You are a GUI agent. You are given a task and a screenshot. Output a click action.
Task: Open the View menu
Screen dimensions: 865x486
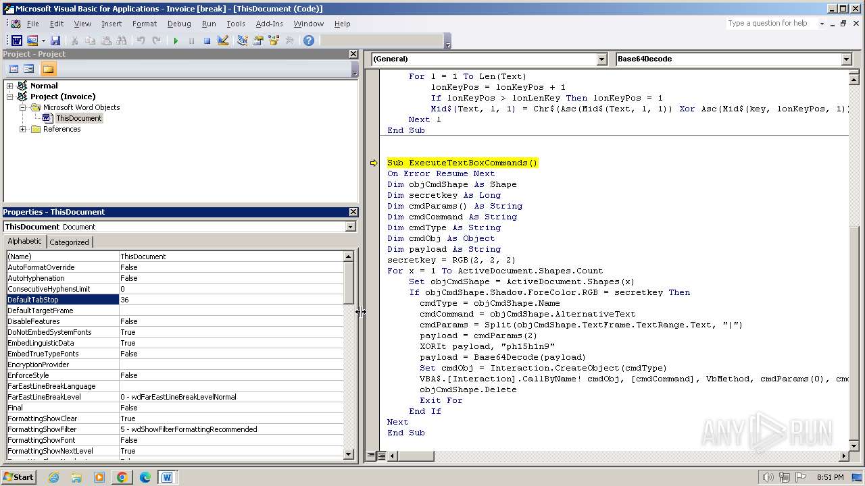82,24
